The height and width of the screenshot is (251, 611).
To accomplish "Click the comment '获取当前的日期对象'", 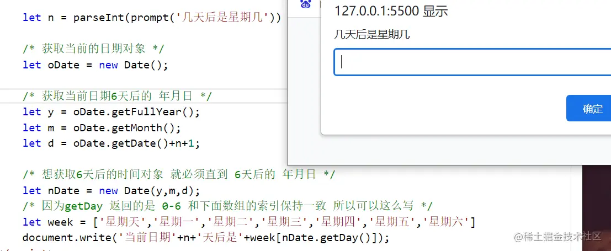I will coord(93,49).
